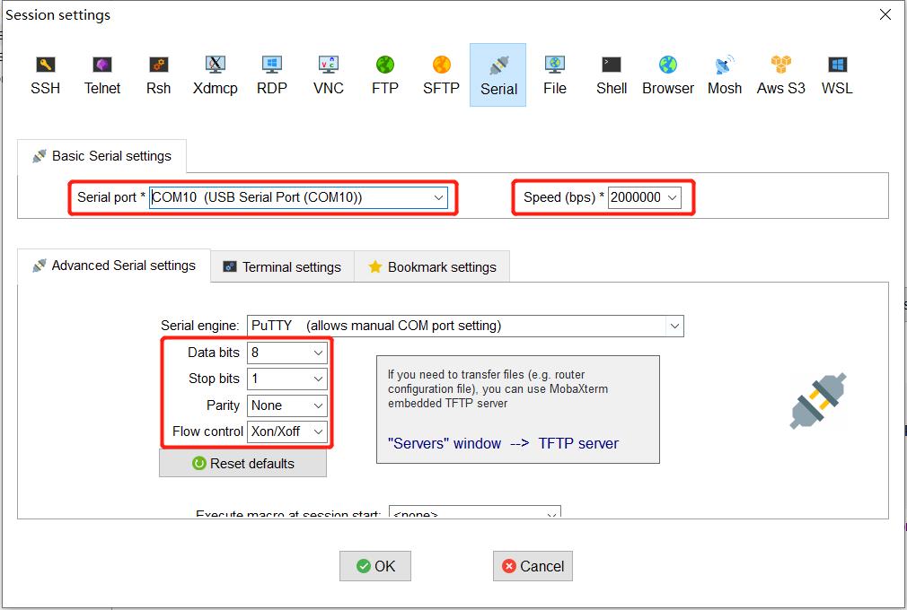Choose the SFTP session icon
Image resolution: width=907 pixels, height=610 pixels.
click(x=441, y=74)
